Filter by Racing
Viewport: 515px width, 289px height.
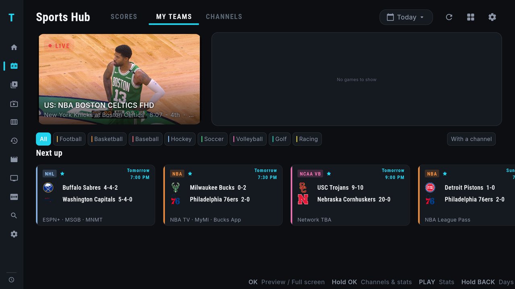click(307, 139)
